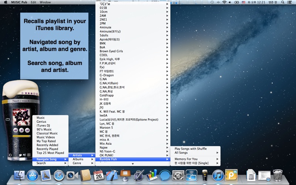Viewport: 296px width, 185px height.
Task: Select artist 2NE1
Action: [x=133, y=20]
